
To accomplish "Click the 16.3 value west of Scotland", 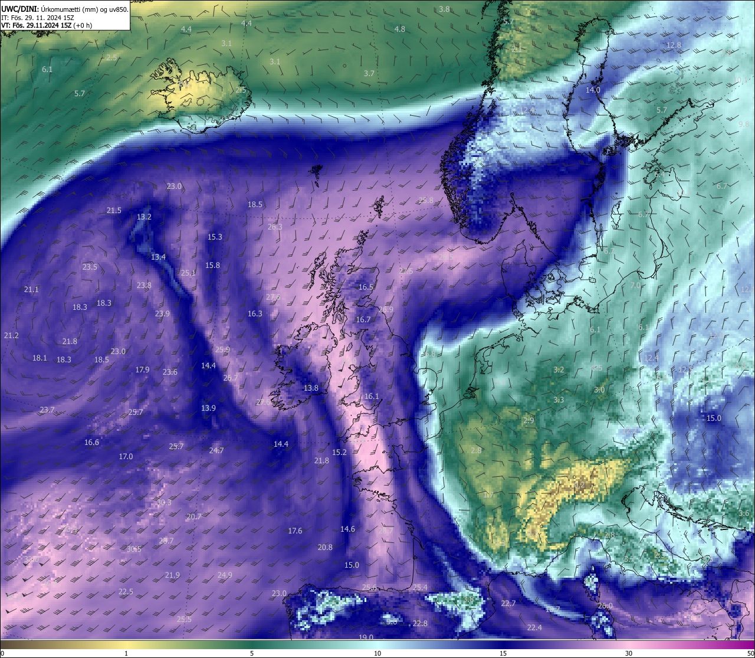I will coord(255,313).
